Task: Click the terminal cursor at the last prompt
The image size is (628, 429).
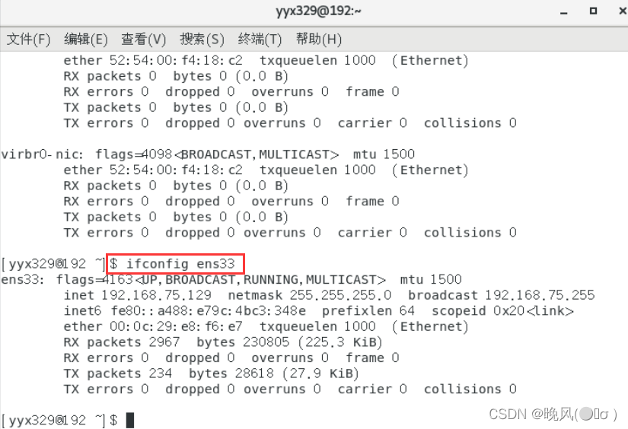Action: pos(129,420)
